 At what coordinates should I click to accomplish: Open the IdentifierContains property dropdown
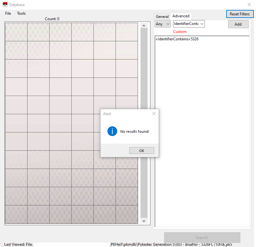[x=188, y=24]
